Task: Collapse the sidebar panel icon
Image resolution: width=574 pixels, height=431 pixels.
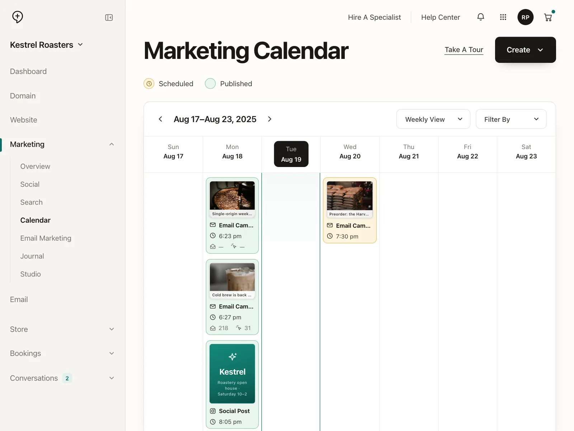Action: pyautogui.click(x=109, y=18)
